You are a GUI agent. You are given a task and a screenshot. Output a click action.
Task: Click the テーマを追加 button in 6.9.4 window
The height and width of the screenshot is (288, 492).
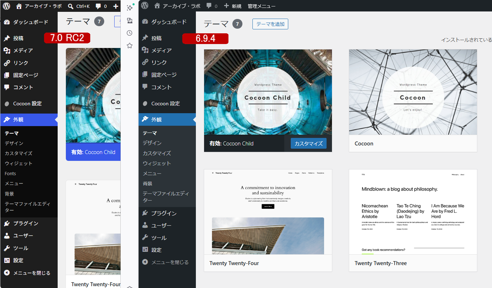(270, 24)
